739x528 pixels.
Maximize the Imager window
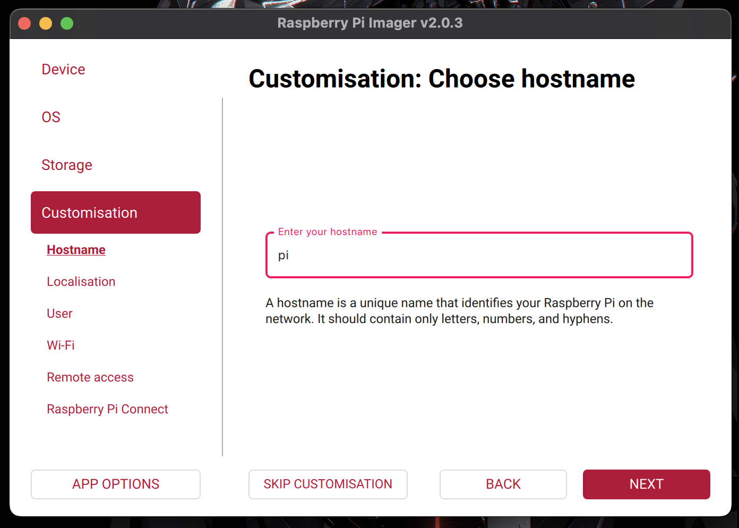pos(67,23)
